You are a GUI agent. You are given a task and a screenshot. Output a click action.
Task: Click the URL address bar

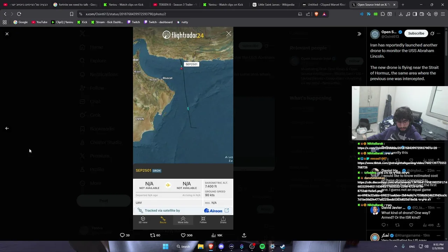189,14
